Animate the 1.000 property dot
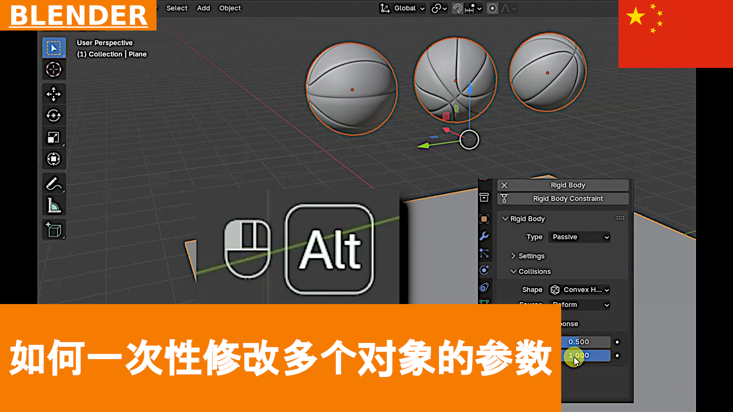733x412 pixels. tap(617, 356)
